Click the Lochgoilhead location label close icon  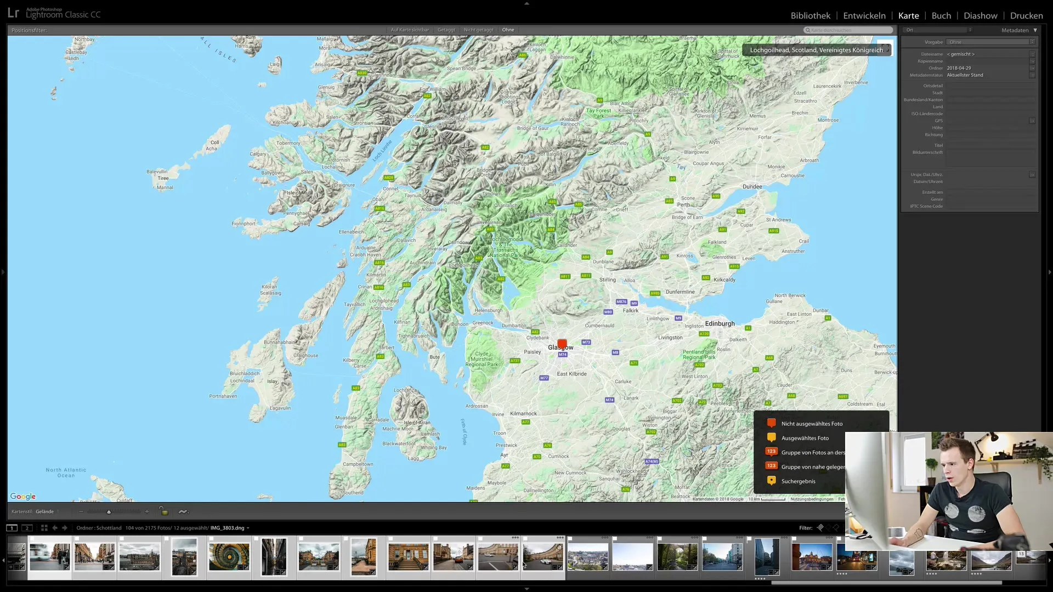[x=887, y=49]
